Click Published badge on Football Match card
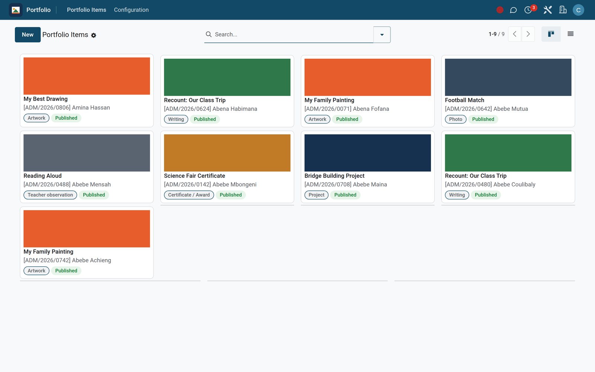This screenshot has height=372, width=595. pos(483,119)
